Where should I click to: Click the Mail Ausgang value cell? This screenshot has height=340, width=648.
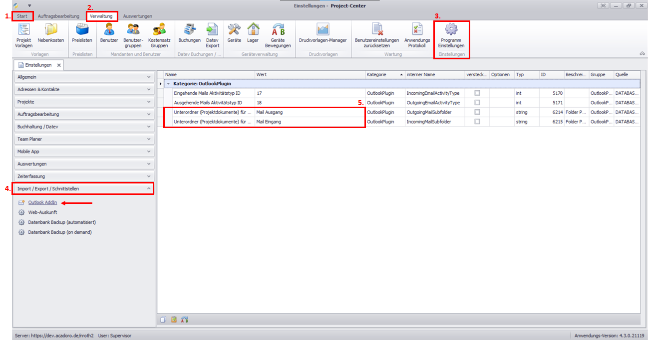pos(310,112)
